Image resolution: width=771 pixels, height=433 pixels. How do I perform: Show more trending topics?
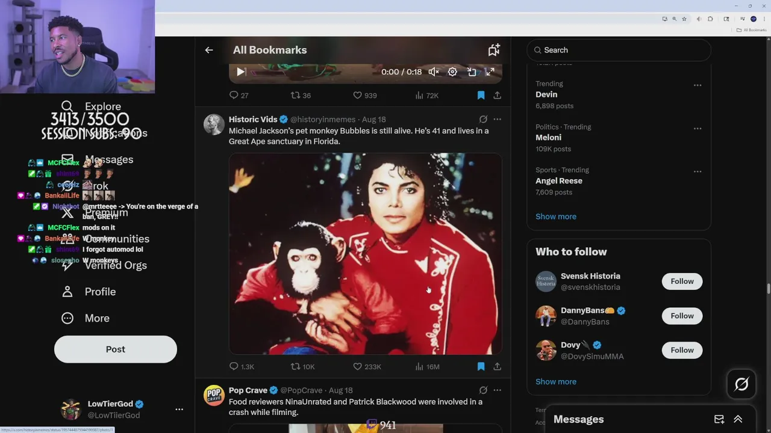point(556,216)
